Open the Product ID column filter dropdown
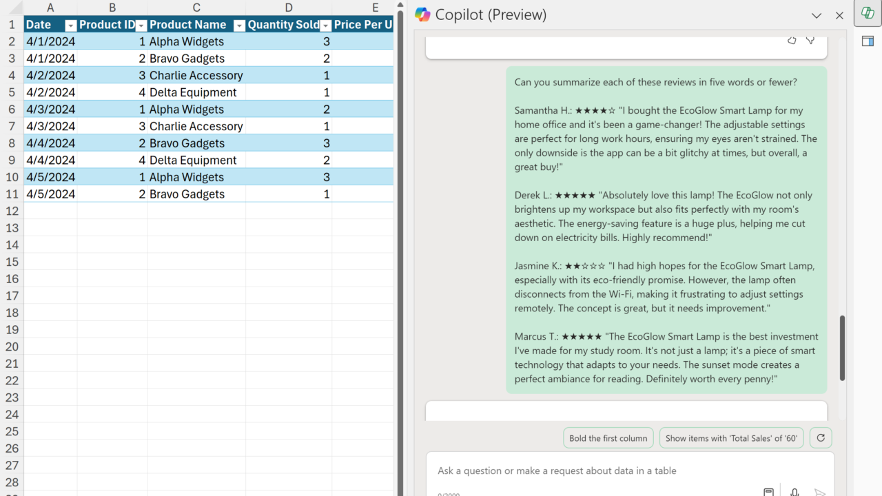 click(x=141, y=25)
